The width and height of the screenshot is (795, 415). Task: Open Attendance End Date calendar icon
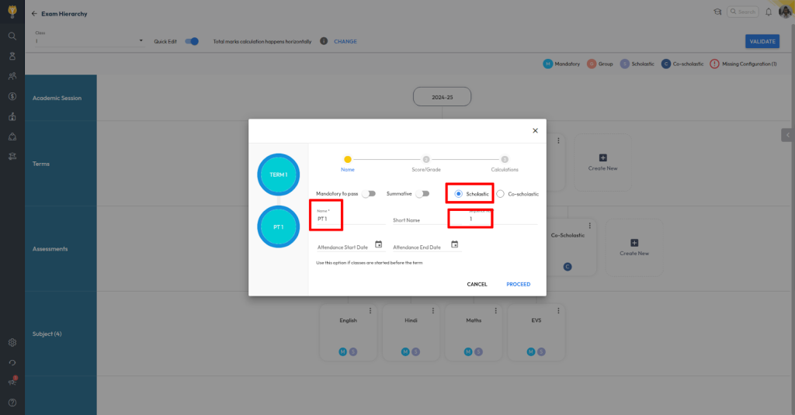click(455, 244)
